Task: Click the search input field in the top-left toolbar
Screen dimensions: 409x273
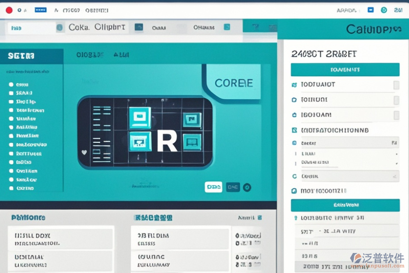Action: 32,28
